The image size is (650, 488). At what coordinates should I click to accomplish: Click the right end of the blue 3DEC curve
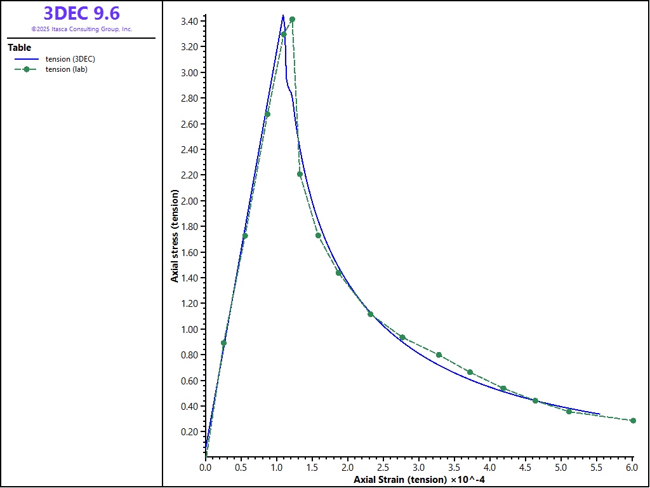(599, 414)
